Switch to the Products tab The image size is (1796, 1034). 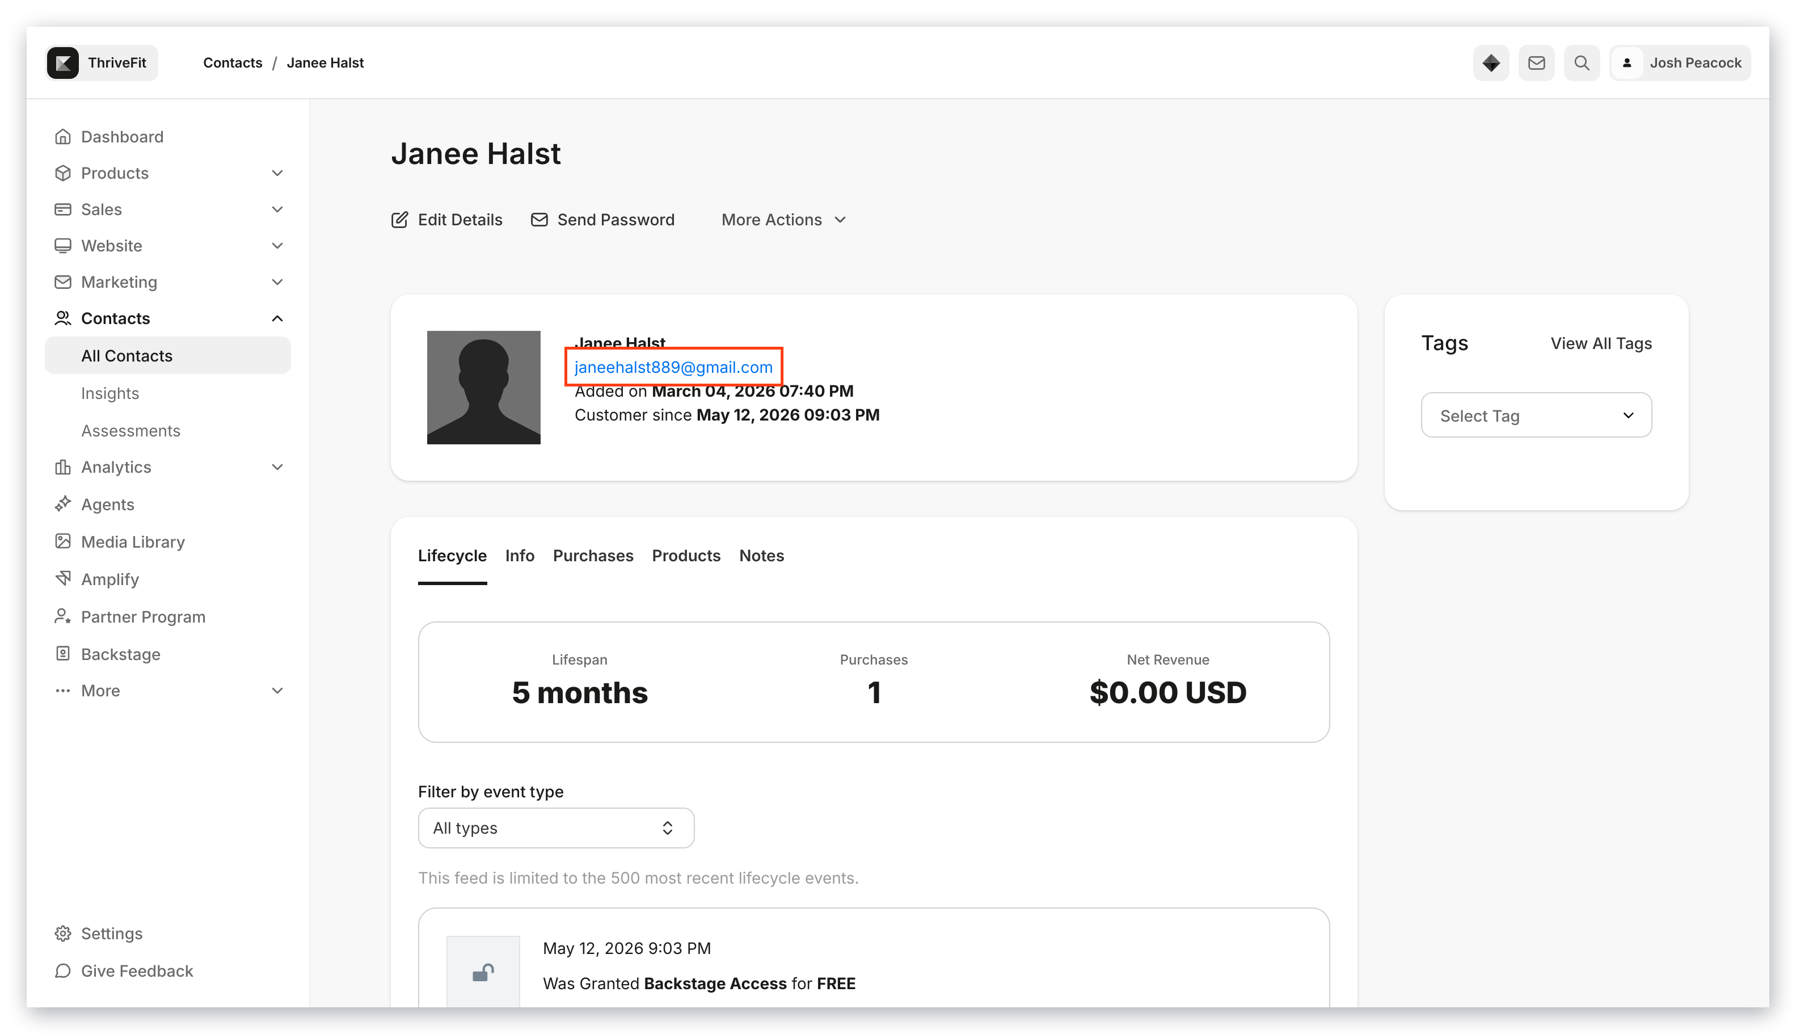686,556
